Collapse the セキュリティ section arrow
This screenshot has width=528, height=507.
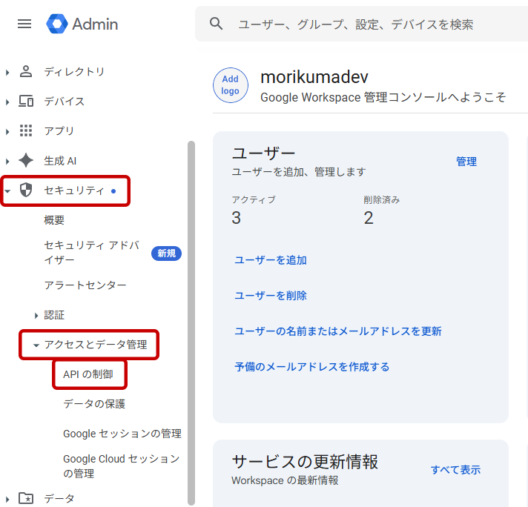7,190
